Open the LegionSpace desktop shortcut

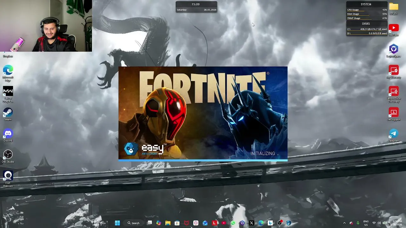tap(394, 51)
